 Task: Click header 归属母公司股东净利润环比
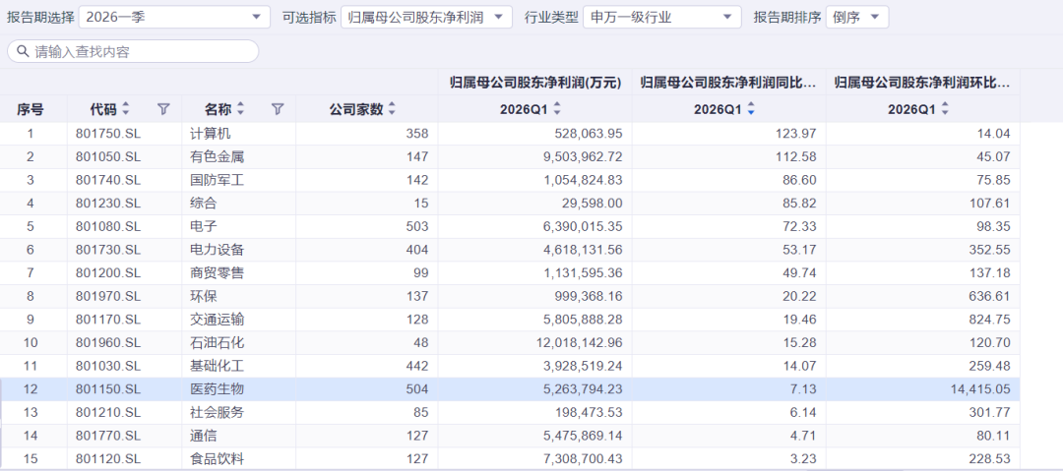922,83
